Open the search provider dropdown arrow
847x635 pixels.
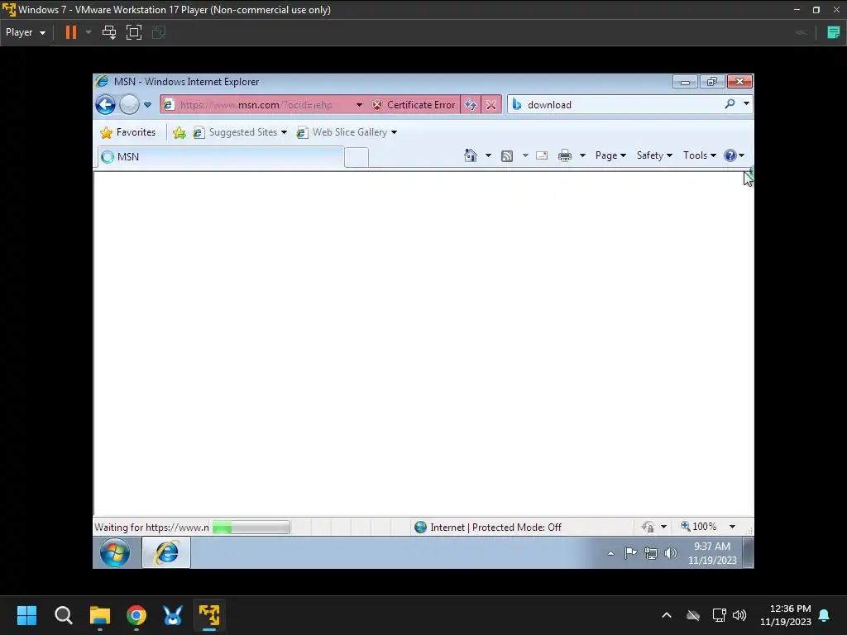[x=746, y=103]
